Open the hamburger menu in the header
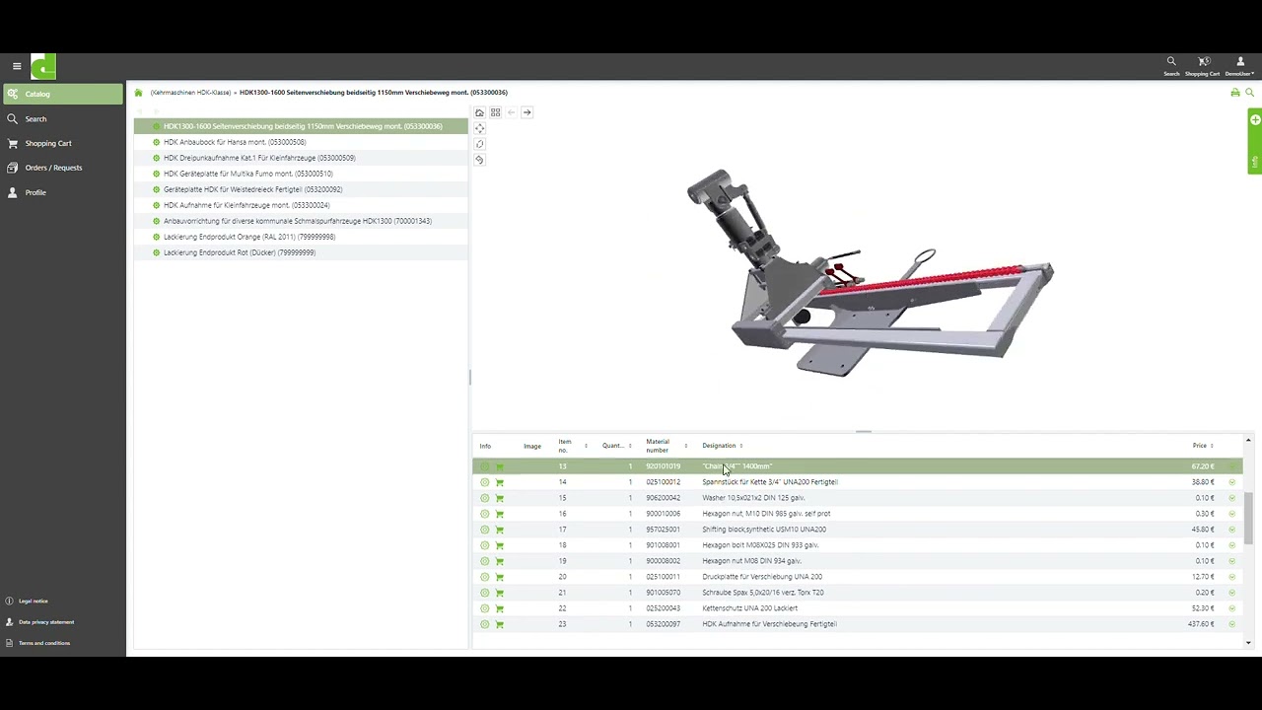The image size is (1262, 710). coord(17,66)
